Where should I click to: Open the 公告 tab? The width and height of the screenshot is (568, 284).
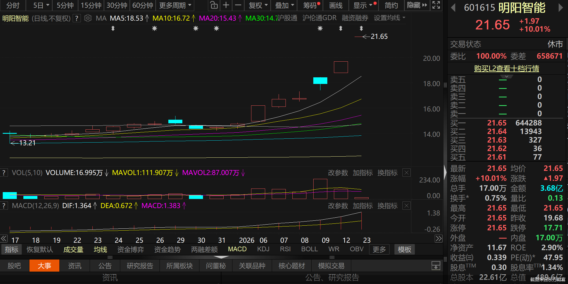(x=105, y=266)
